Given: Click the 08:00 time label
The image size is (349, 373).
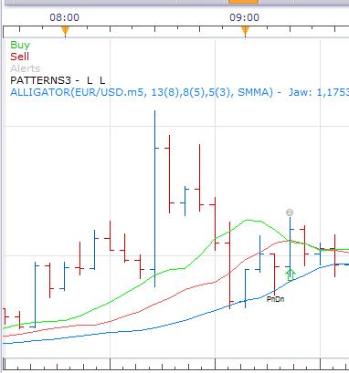Looking at the screenshot, I should pos(64,17).
